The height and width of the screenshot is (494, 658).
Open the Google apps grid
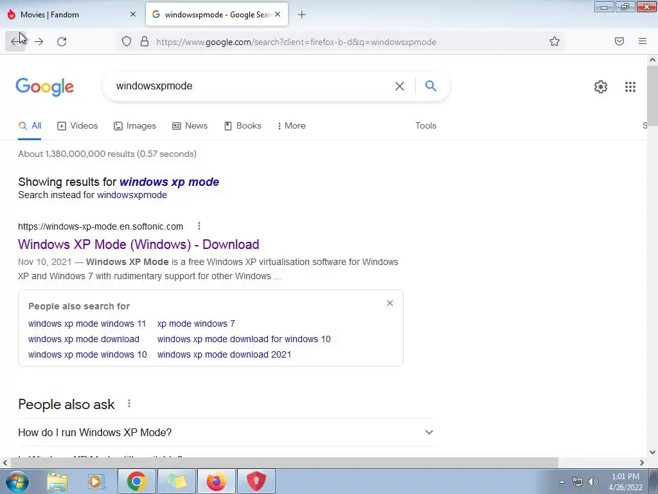click(x=630, y=87)
